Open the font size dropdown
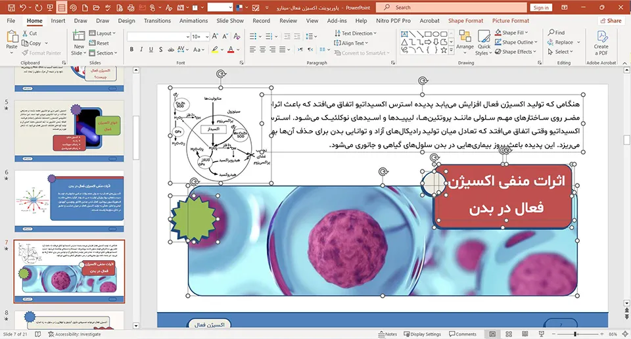Screen dimensions: 631x339 pyautogui.click(x=207, y=37)
